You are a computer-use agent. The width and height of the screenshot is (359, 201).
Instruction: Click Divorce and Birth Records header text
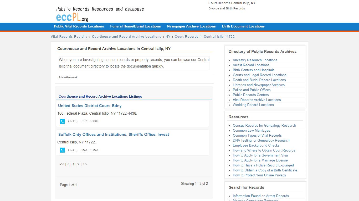click(x=227, y=8)
